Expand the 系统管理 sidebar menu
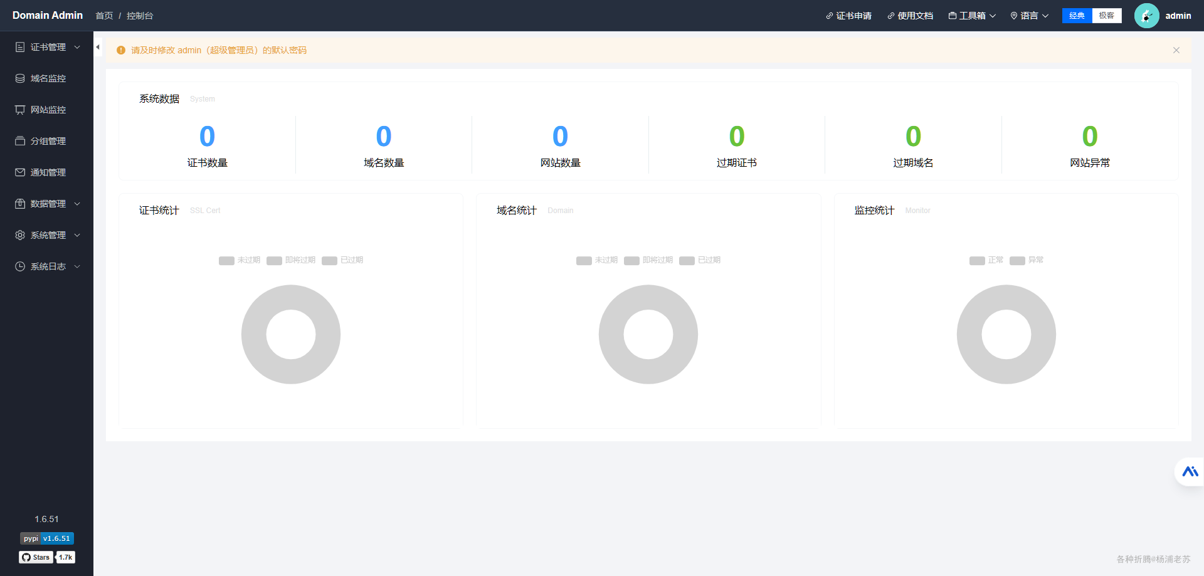The height and width of the screenshot is (576, 1204). pyautogui.click(x=47, y=235)
